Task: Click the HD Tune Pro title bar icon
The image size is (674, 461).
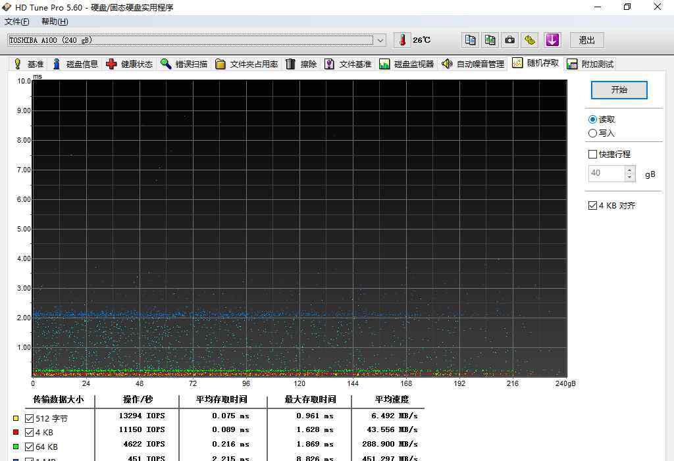Action: 7,7
